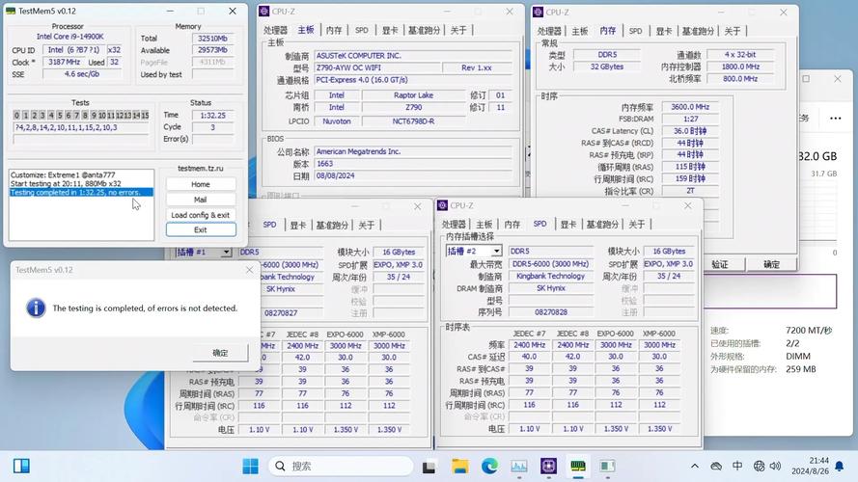
Task: Click the 7200 MT/秒 speed in Task Manager
Action: point(809,330)
